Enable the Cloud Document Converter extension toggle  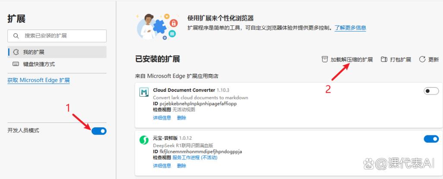pos(431,91)
